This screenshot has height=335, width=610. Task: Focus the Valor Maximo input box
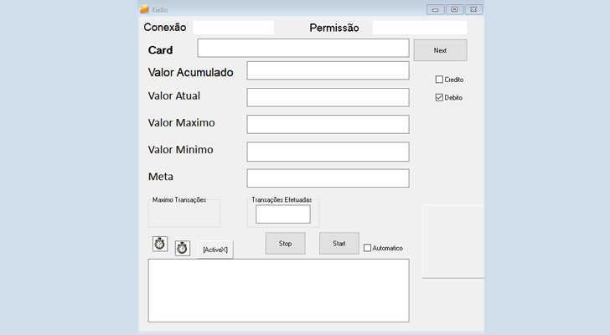click(x=328, y=124)
